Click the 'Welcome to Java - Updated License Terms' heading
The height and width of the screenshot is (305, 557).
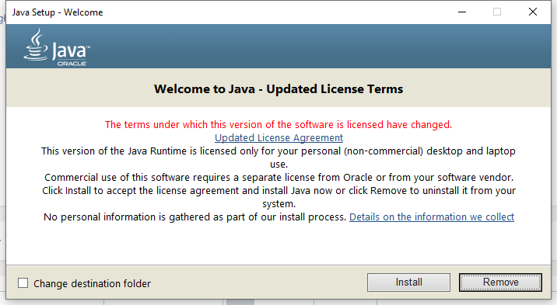tap(278, 89)
